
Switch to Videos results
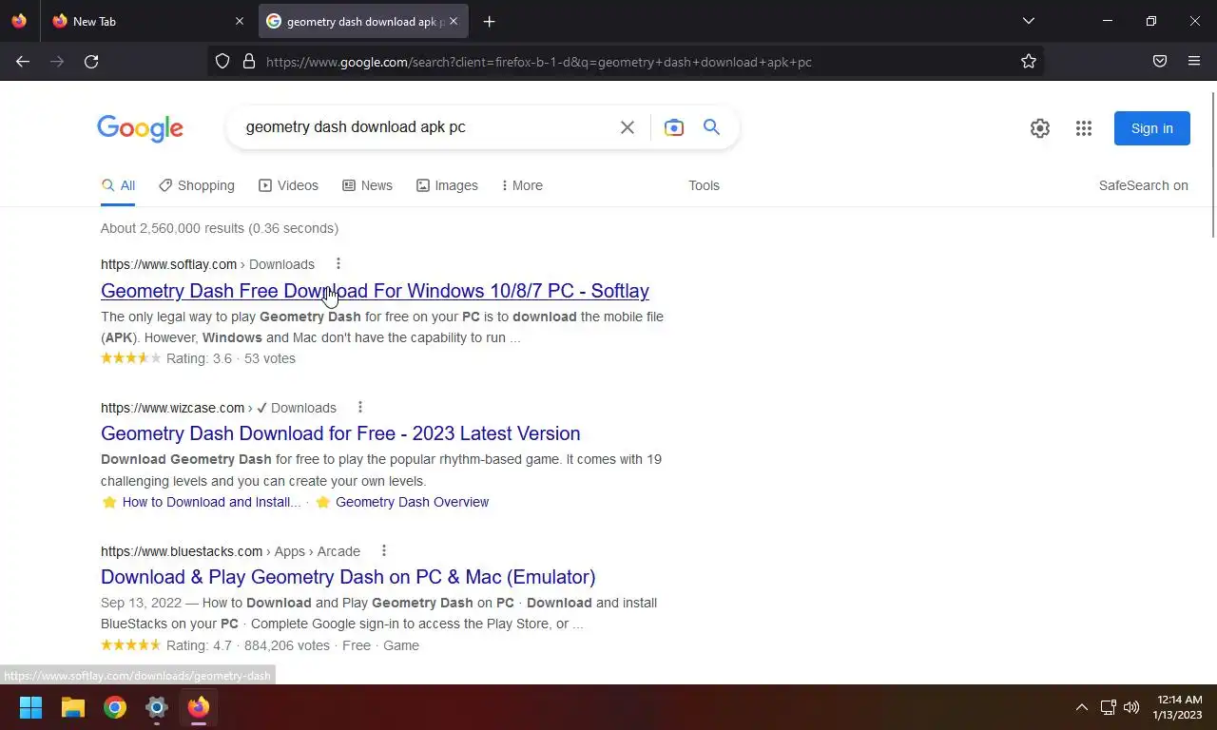click(x=289, y=185)
